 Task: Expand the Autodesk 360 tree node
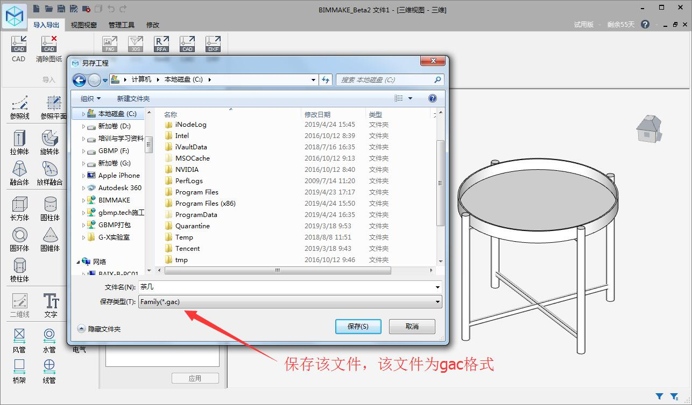[83, 188]
